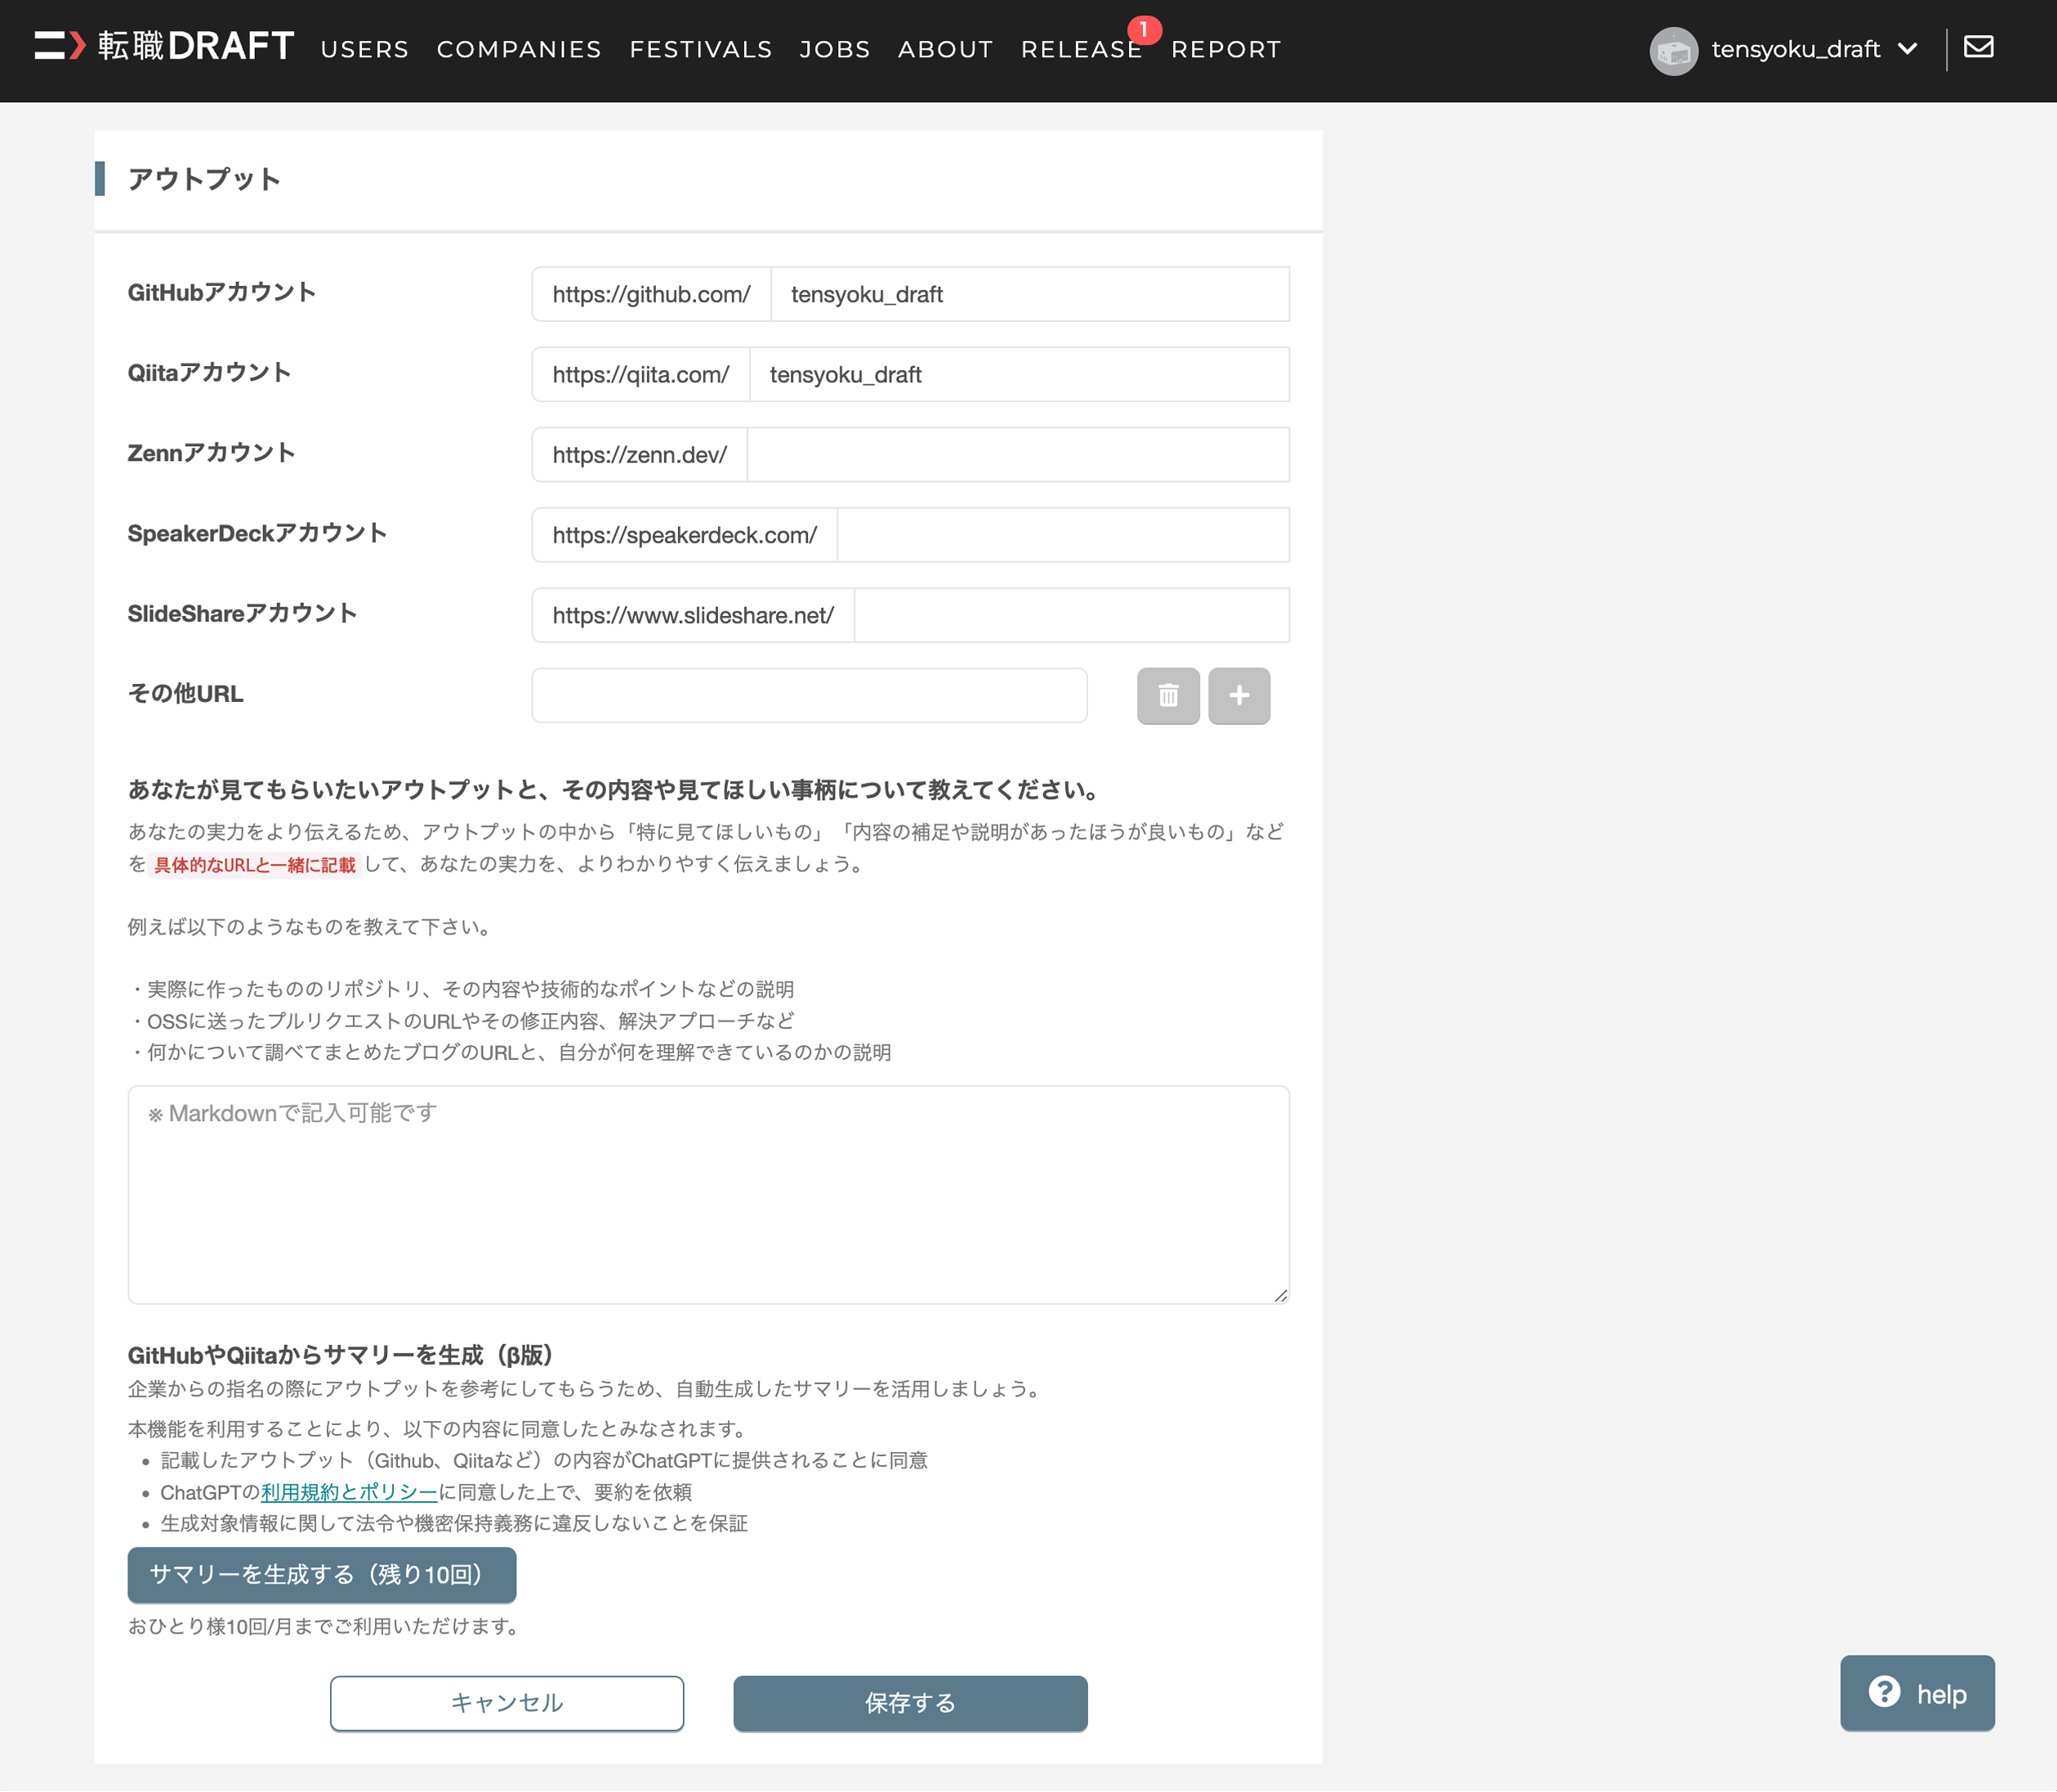Expand the account dropdown next to tensyoku_draft
2057x1792 pixels.
coord(1910,49)
